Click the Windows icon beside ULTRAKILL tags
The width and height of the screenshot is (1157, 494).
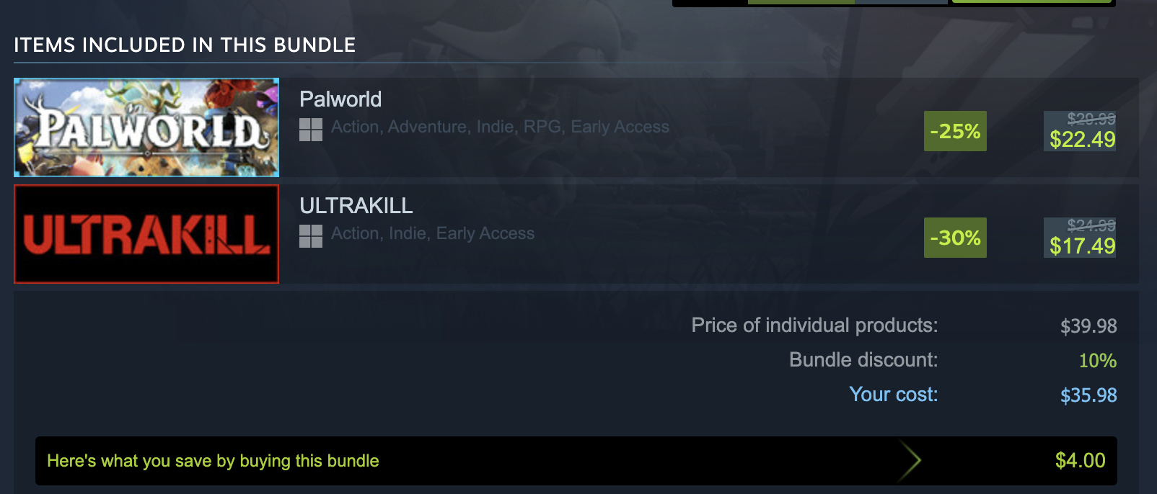coord(311,236)
